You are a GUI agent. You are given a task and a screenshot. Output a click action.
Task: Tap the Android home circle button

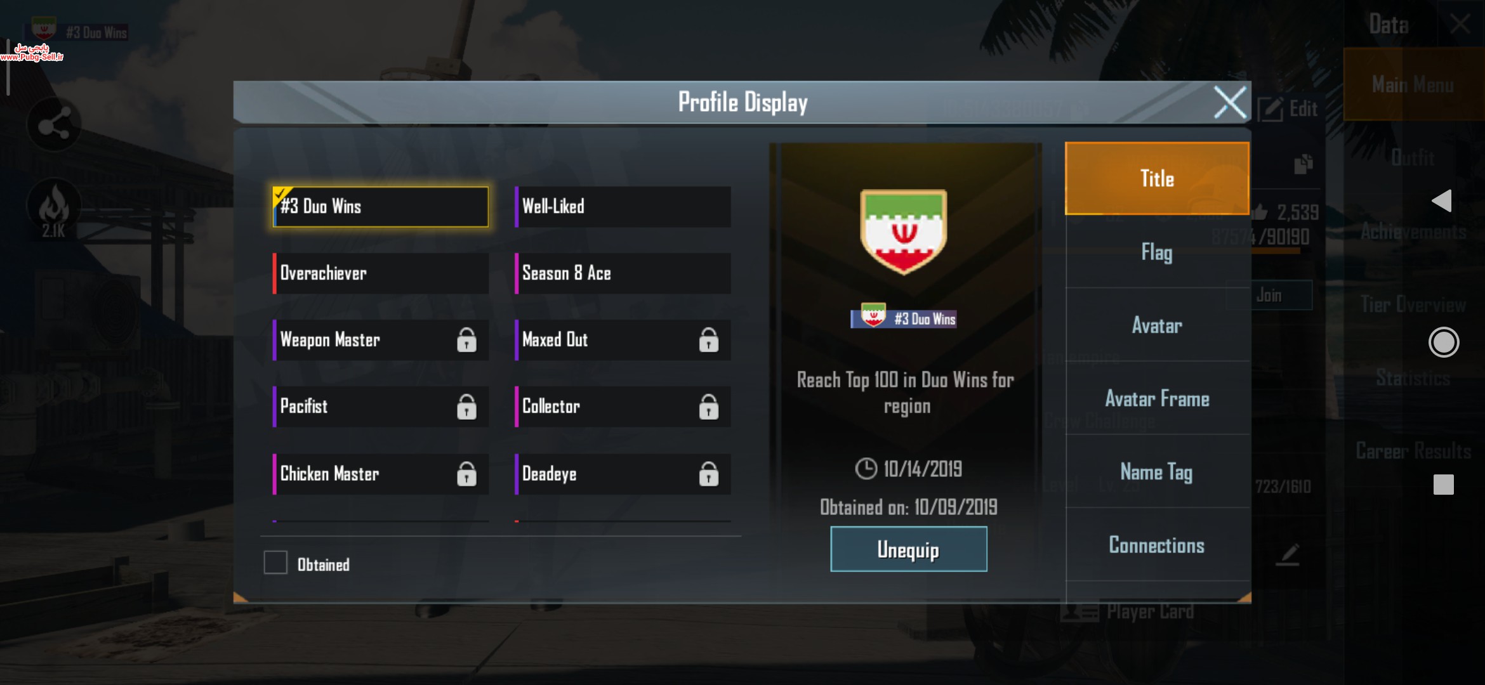1444,342
